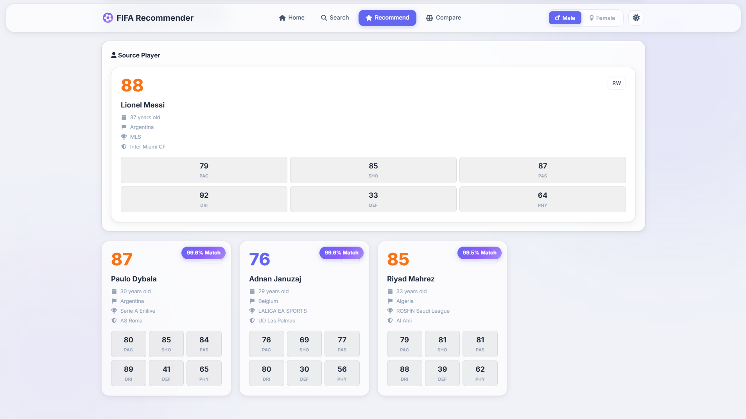Click the shield icon beside Al Ahli

click(x=390, y=321)
